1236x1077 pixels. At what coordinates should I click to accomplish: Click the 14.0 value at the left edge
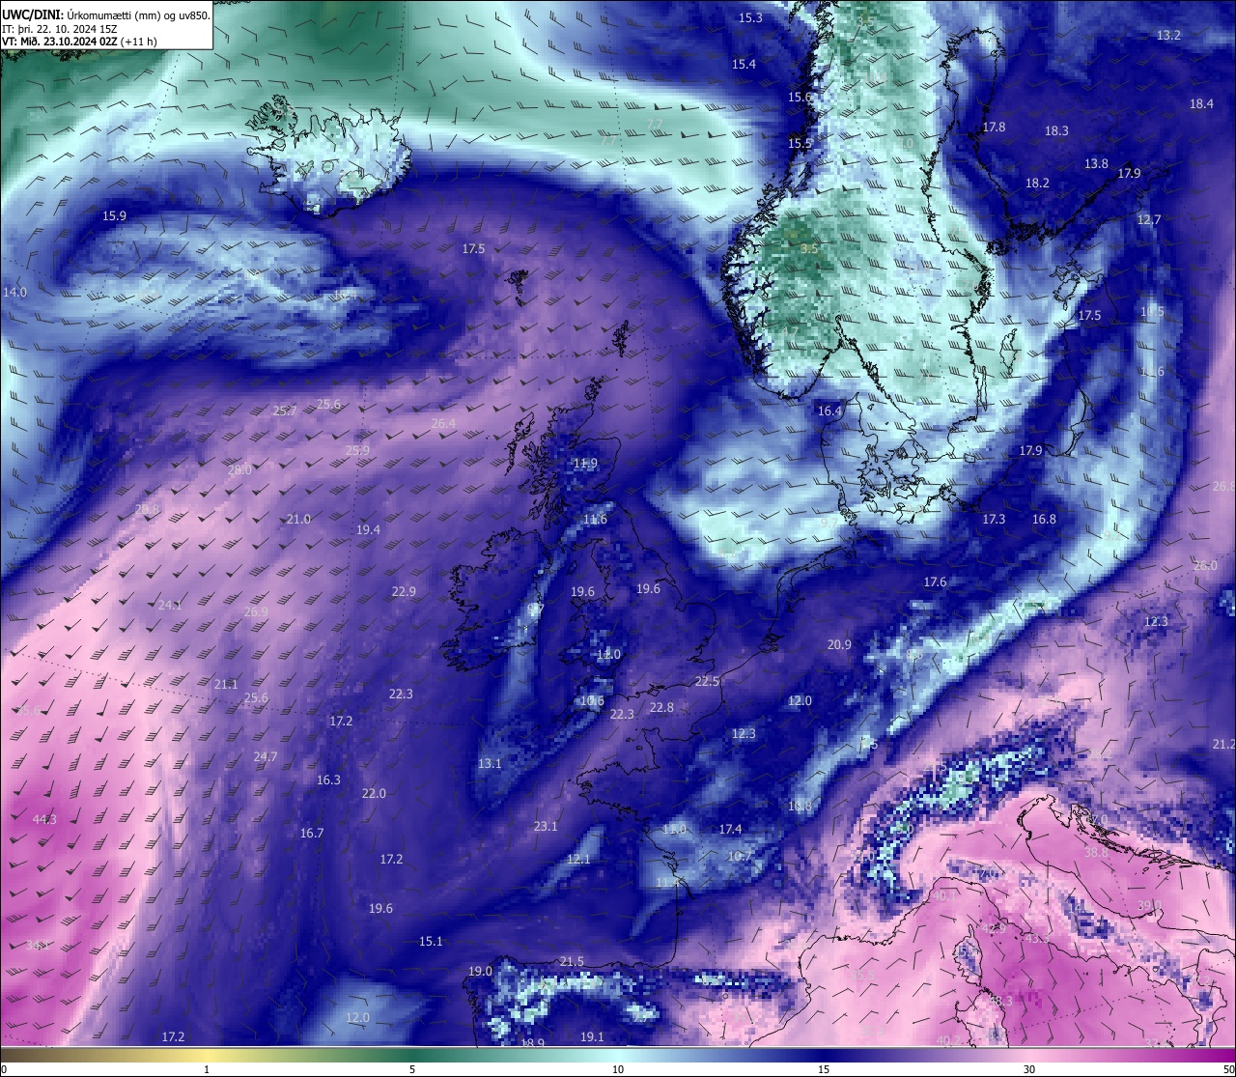point(14,292)
